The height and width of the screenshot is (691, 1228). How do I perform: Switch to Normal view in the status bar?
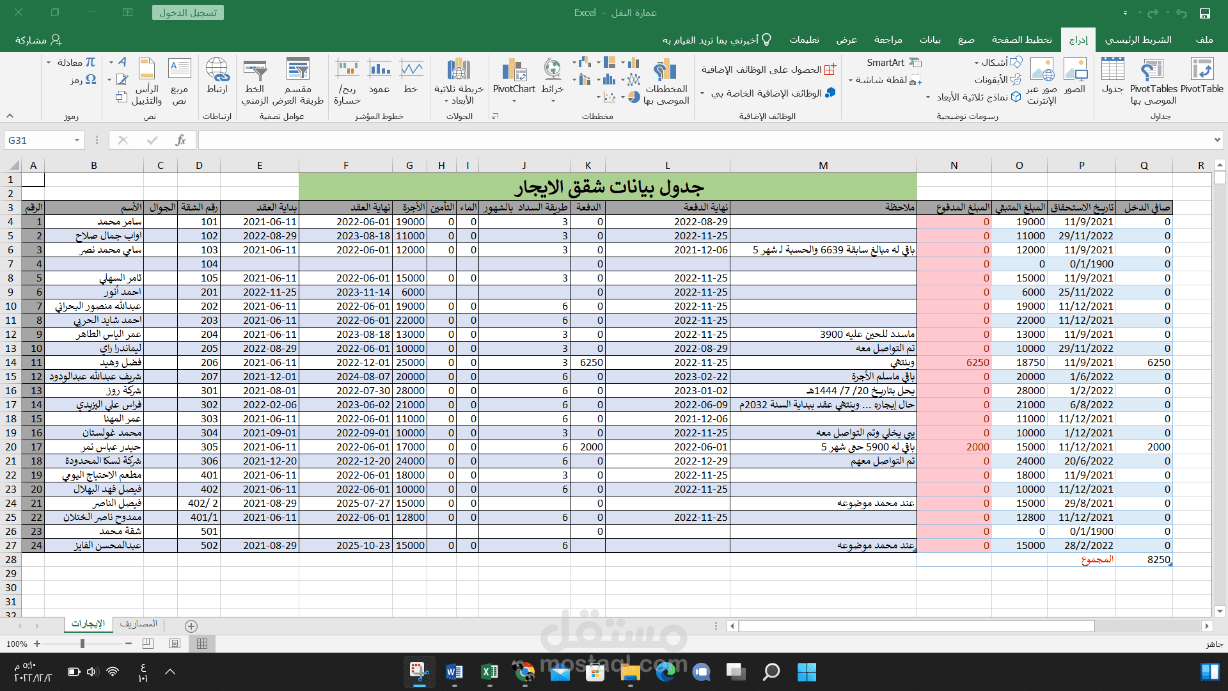(202, 644)
